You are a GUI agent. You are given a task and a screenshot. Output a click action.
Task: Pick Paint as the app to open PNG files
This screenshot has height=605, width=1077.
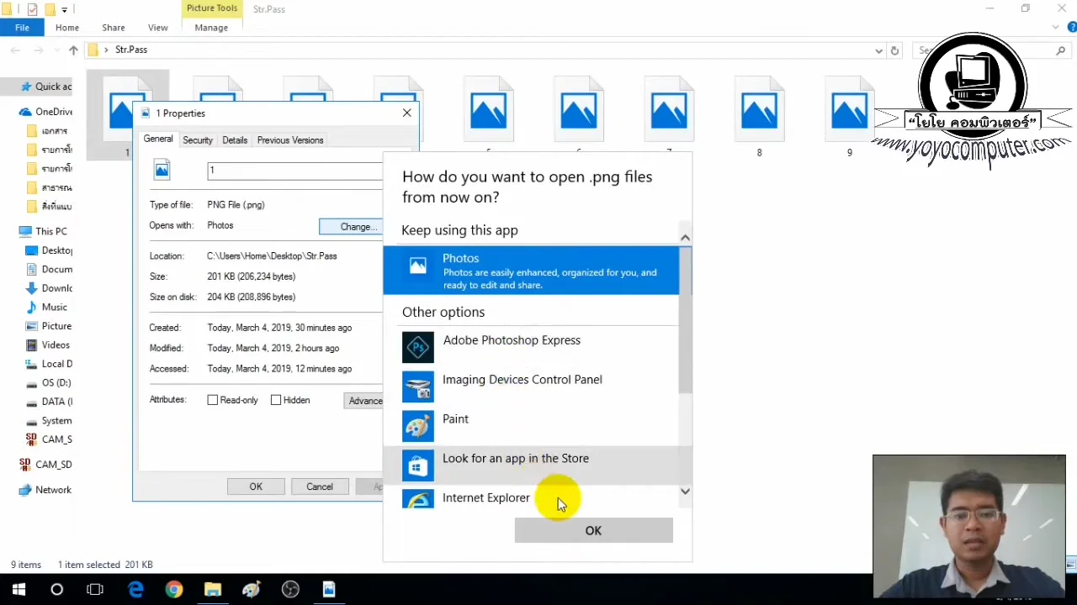click(x=455, y=418)
